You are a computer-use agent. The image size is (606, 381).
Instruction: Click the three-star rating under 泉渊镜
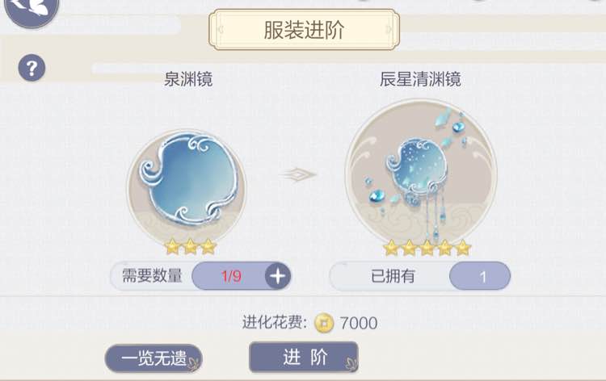coord(190,247)
